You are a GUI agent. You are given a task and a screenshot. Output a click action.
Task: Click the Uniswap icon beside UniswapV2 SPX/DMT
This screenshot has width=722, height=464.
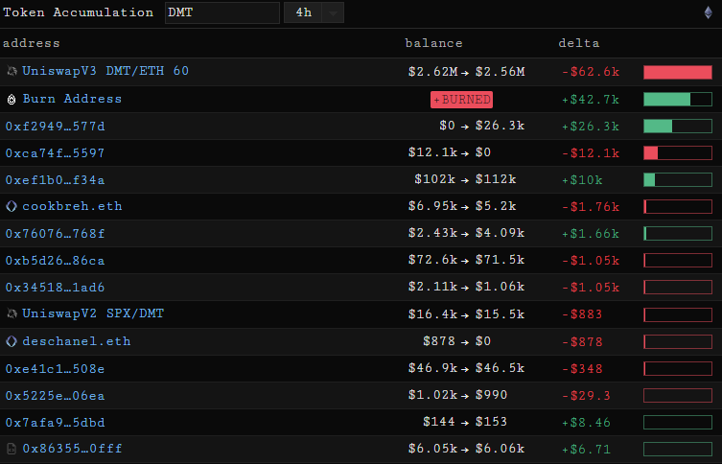(x=12, y=313)
